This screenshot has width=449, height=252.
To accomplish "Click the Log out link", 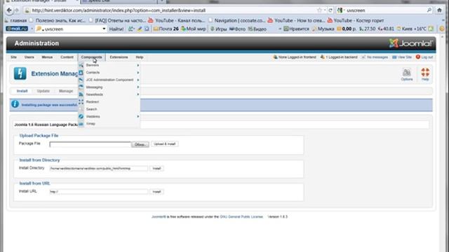I will (x=427, y=57).
